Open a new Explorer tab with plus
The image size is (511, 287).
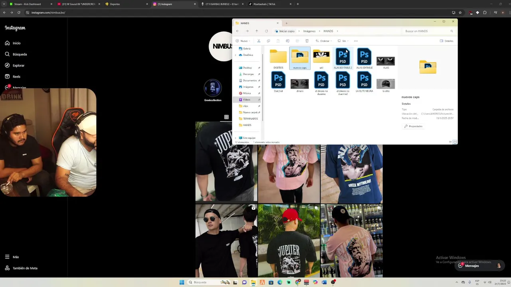286,23
